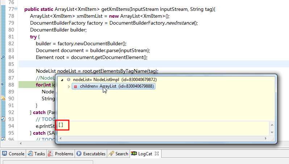Click the instruction pointer arrow at line 88

click(3, 84)
